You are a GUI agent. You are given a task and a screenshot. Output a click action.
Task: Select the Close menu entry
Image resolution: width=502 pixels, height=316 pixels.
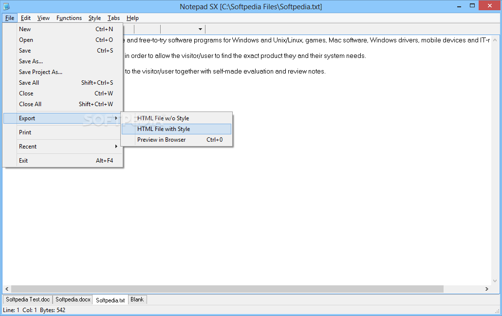(x=63, y=93)
